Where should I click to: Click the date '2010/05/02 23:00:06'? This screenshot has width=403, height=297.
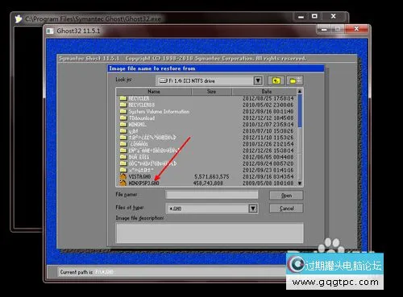(268, 105)
